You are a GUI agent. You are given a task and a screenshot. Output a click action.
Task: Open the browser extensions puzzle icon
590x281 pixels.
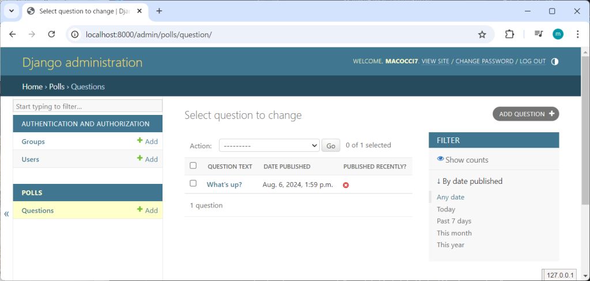(509, 34)
